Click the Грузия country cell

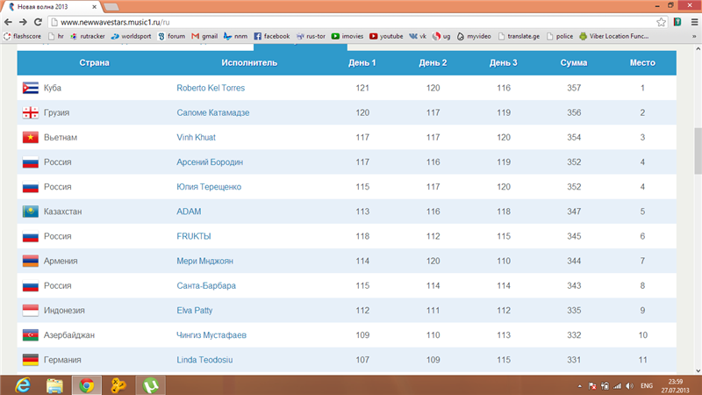click(56, 112)
